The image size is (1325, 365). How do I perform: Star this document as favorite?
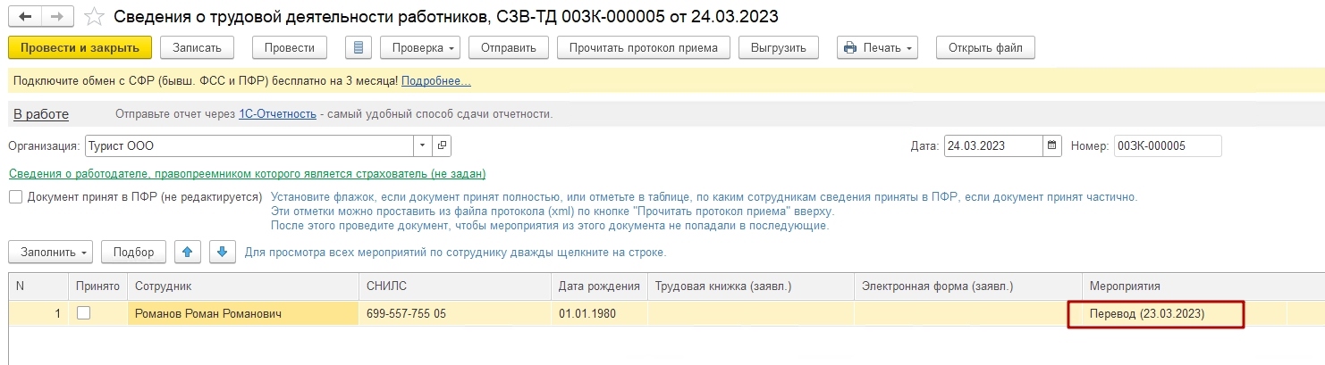click(x=93, y=17)
